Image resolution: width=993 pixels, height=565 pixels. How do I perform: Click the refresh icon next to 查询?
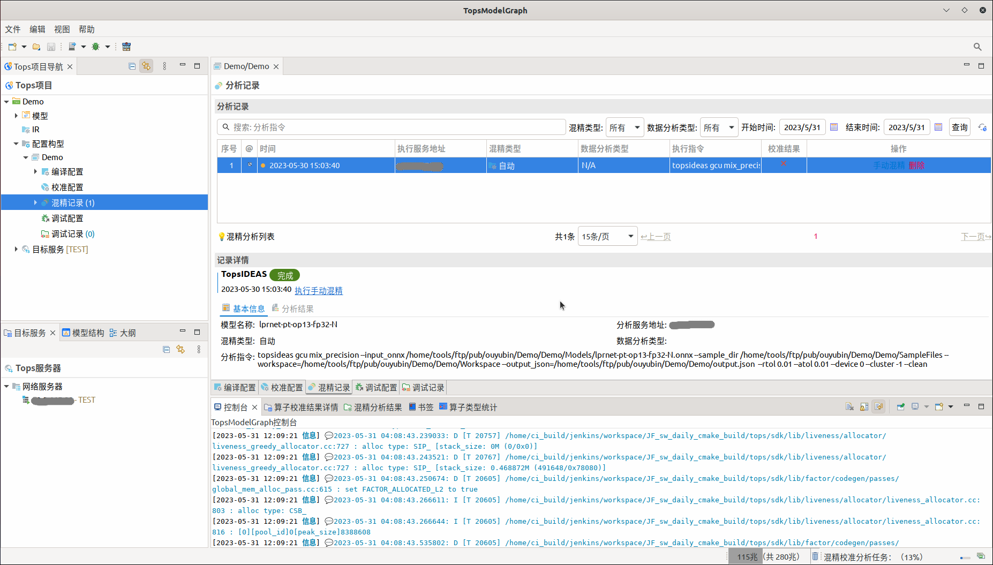[982, 127]
